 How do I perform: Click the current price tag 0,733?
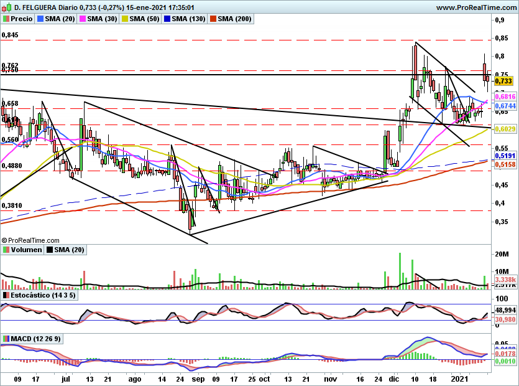coord(503,81)
